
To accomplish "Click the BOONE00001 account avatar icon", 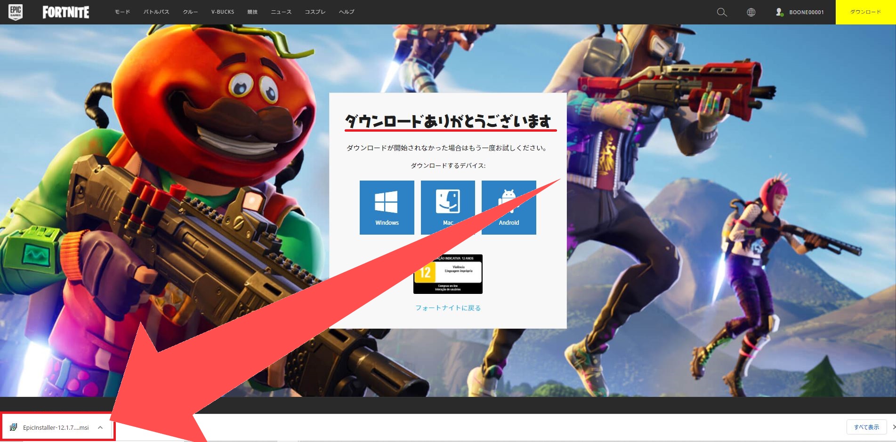I will [x=779, y=12].
